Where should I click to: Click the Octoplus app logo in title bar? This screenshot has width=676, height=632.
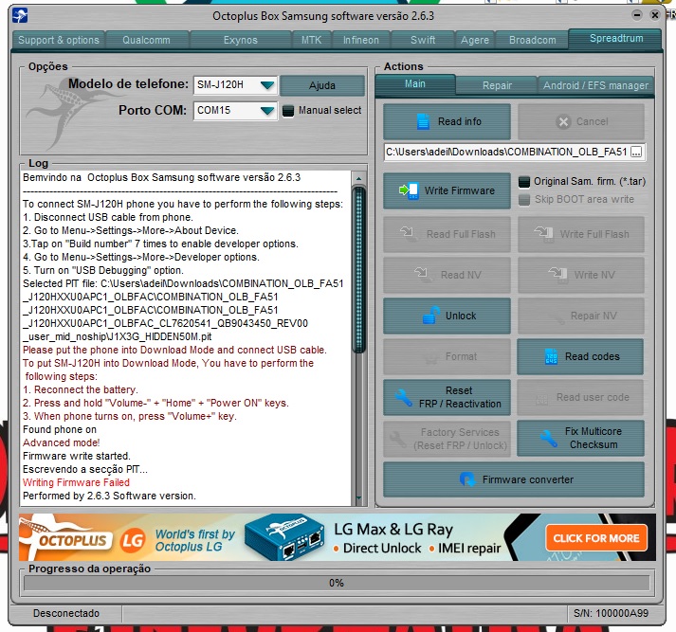[20, 15]
